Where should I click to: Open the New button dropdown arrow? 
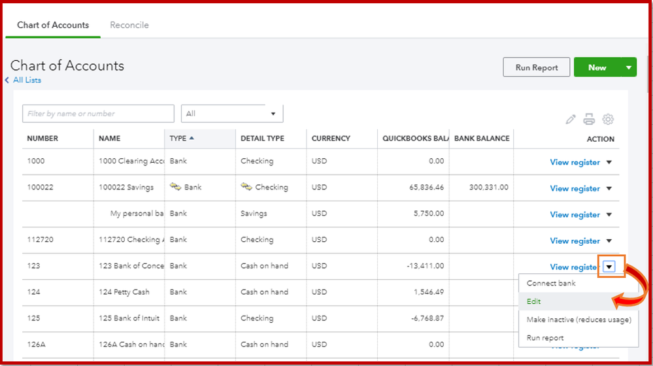click(629, 67)
